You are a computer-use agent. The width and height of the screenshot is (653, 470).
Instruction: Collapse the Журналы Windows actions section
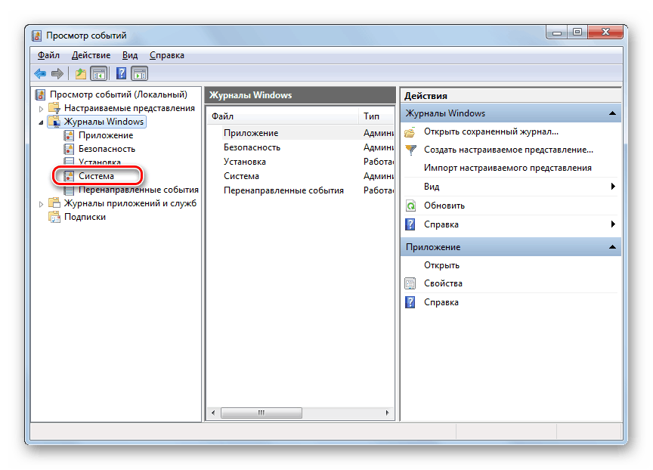pos(612,113)
